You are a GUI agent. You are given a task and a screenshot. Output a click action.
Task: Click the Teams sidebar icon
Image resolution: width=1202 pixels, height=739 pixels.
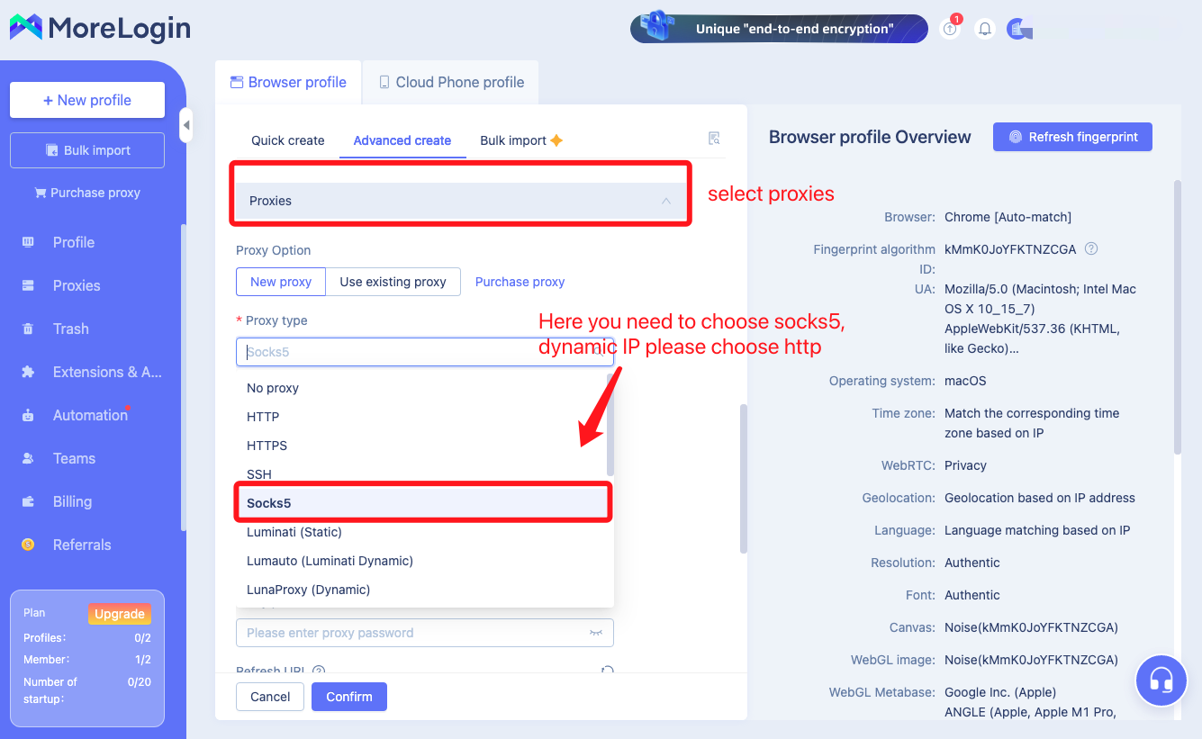pyautogui.click(x=28, y=458)
